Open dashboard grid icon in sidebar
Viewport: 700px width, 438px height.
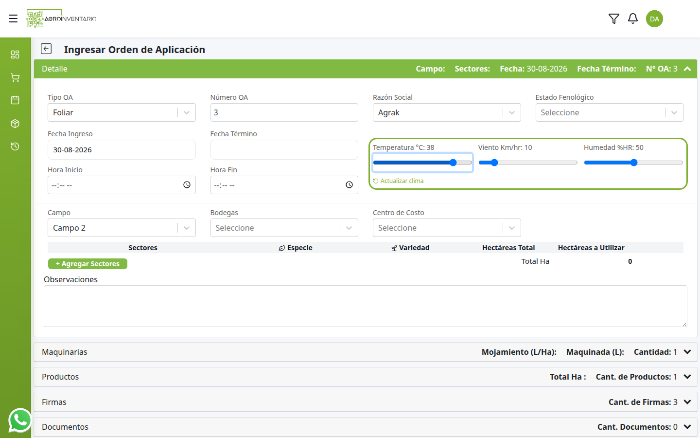tap(15, 55)
